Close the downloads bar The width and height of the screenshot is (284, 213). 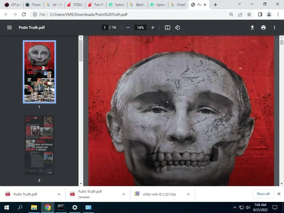click(279, 194)
